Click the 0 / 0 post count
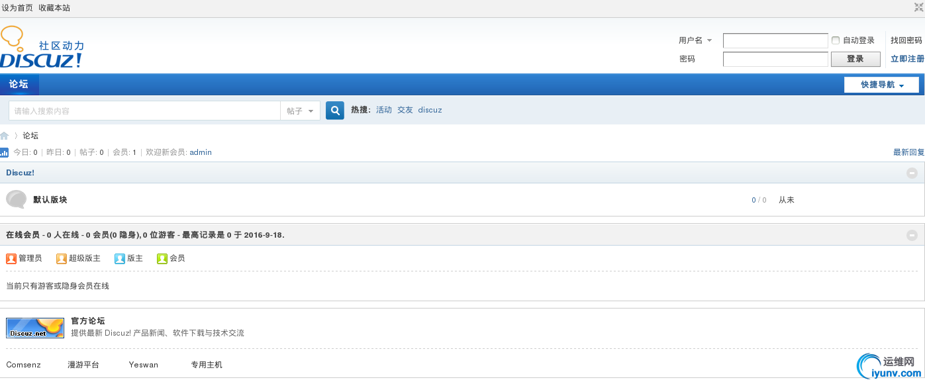This screenshot has height=384, width=925. 759,200
